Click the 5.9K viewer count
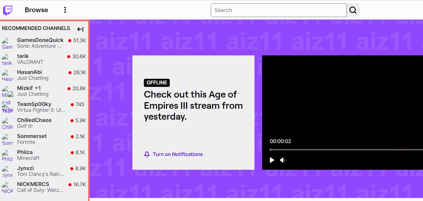 pos(80,120)
